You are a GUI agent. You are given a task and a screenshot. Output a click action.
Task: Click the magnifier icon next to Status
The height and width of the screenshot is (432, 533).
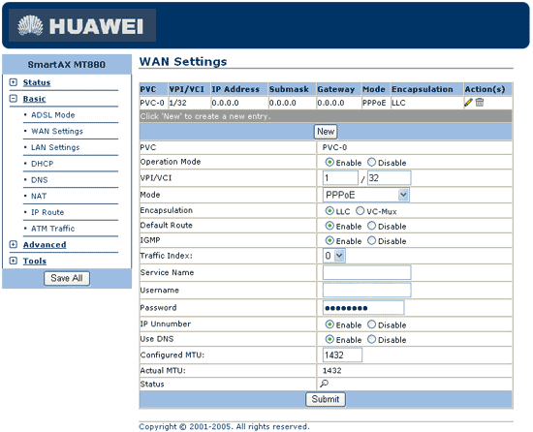(324, 384)
